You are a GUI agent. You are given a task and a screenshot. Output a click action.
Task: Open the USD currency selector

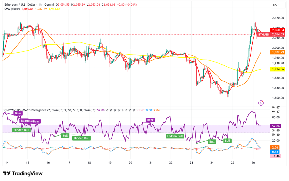coord(276,5)
